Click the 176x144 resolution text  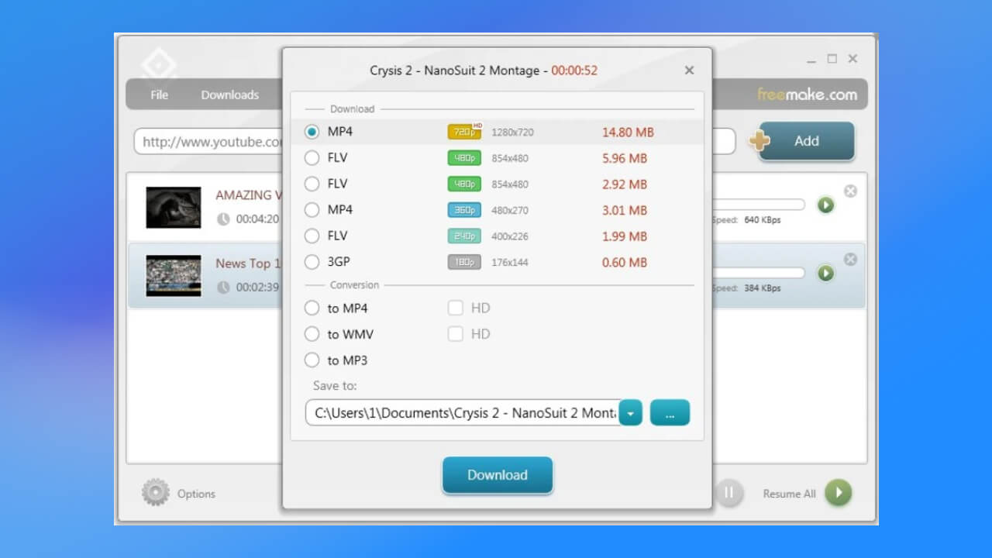point(510,263)
